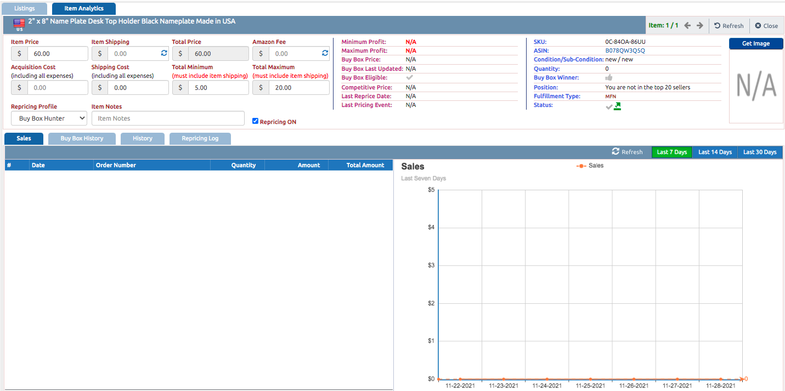Viewport: 785px width, 391px height.
Task: Click the green icon in Status row
Action: tap(617, 106)
